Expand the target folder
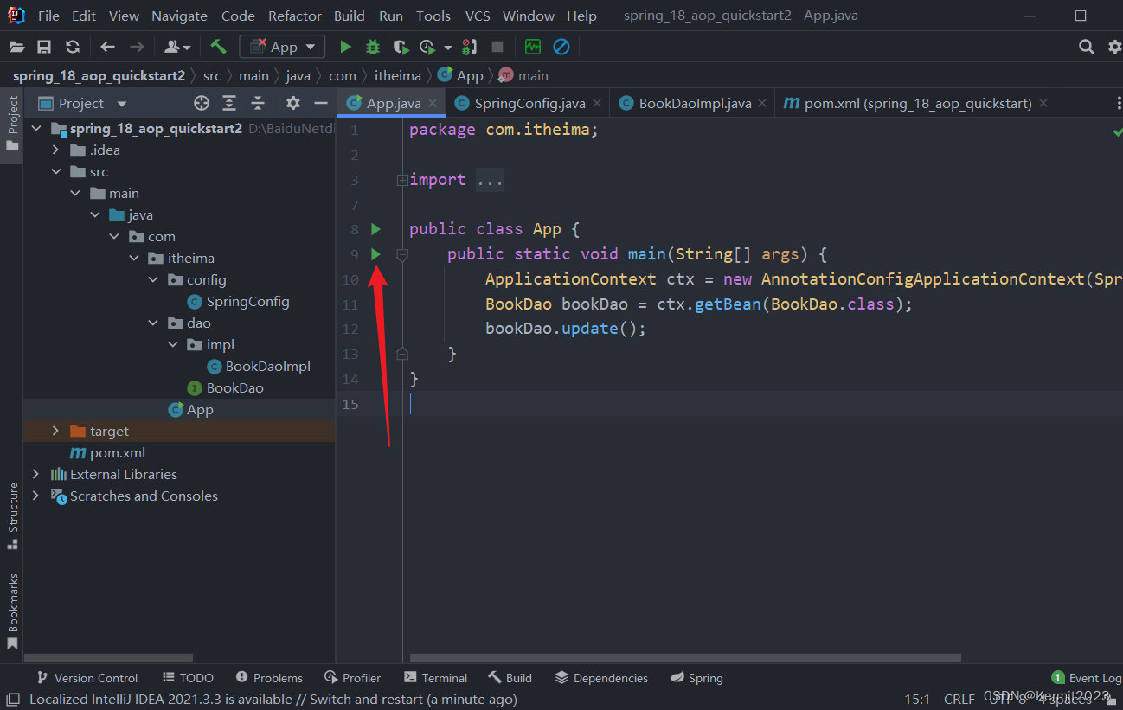 pos(56,431)
